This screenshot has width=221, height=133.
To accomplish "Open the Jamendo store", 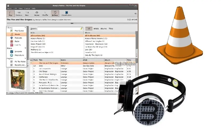I will [x=17, y=52].
